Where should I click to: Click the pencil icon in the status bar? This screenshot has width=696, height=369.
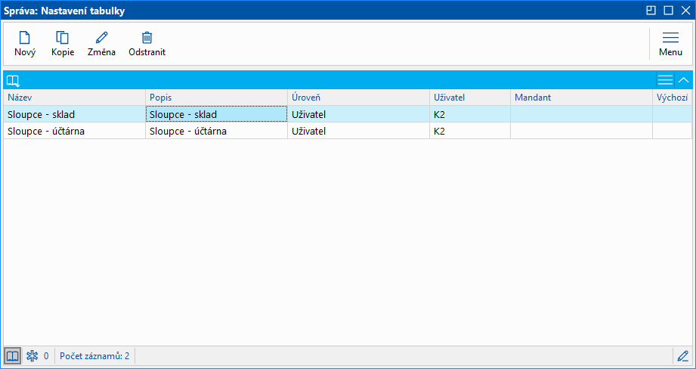682,355
